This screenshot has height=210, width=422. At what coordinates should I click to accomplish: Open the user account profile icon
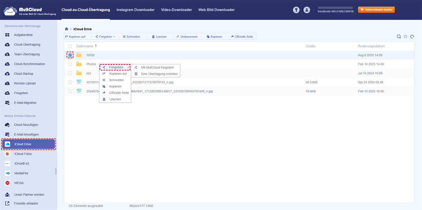tap(307, 10)
